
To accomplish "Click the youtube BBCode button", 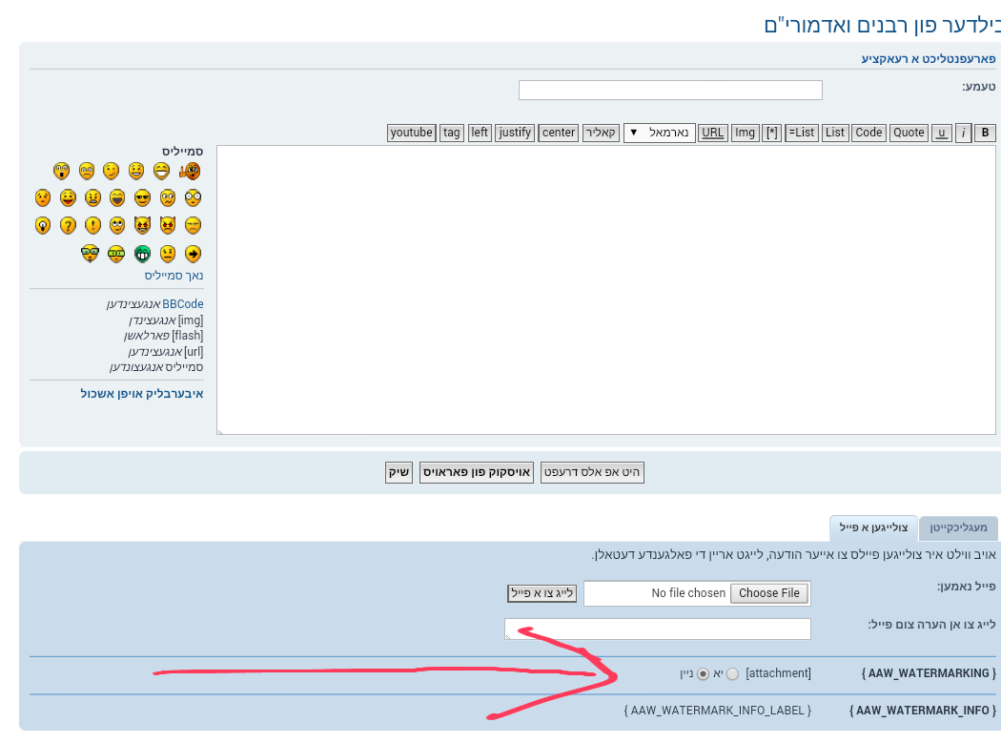I will click(x=412, y=133).
